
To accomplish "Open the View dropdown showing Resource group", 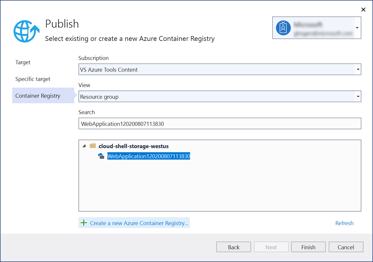I will [358, 96].
